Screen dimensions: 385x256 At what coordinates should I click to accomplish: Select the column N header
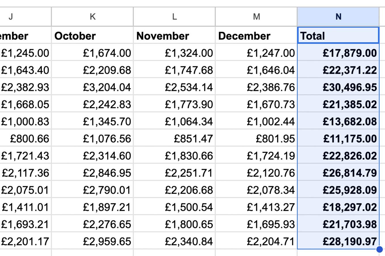(338, 16)
